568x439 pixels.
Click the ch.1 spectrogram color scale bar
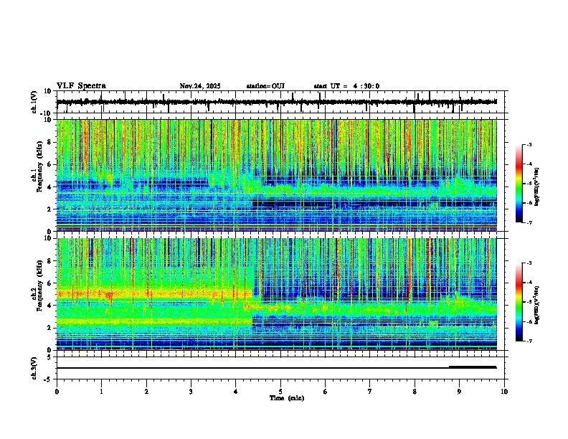click(x=519, y=184)
